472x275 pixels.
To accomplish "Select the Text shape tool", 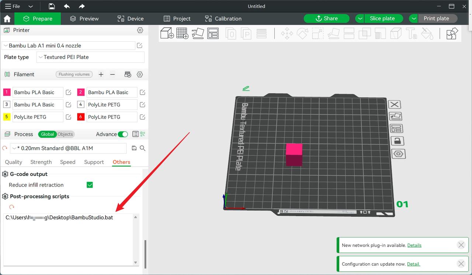I will point(412,34).
